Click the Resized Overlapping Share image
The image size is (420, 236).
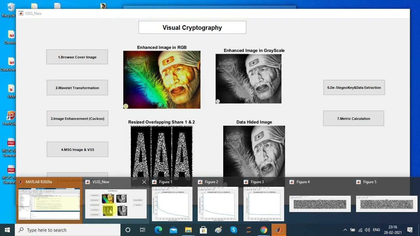coord(161,152)
